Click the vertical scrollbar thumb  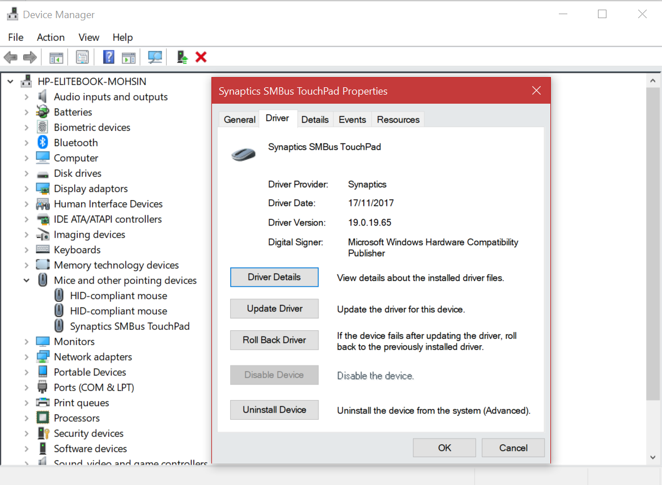pos(653,244)
